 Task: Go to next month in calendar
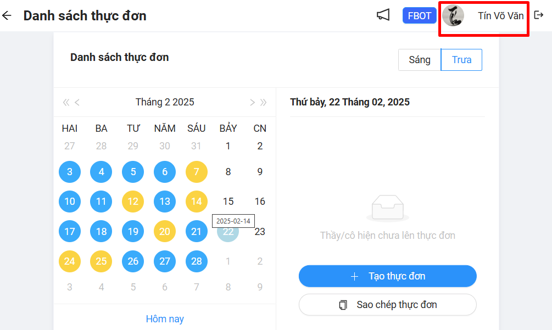252,102
